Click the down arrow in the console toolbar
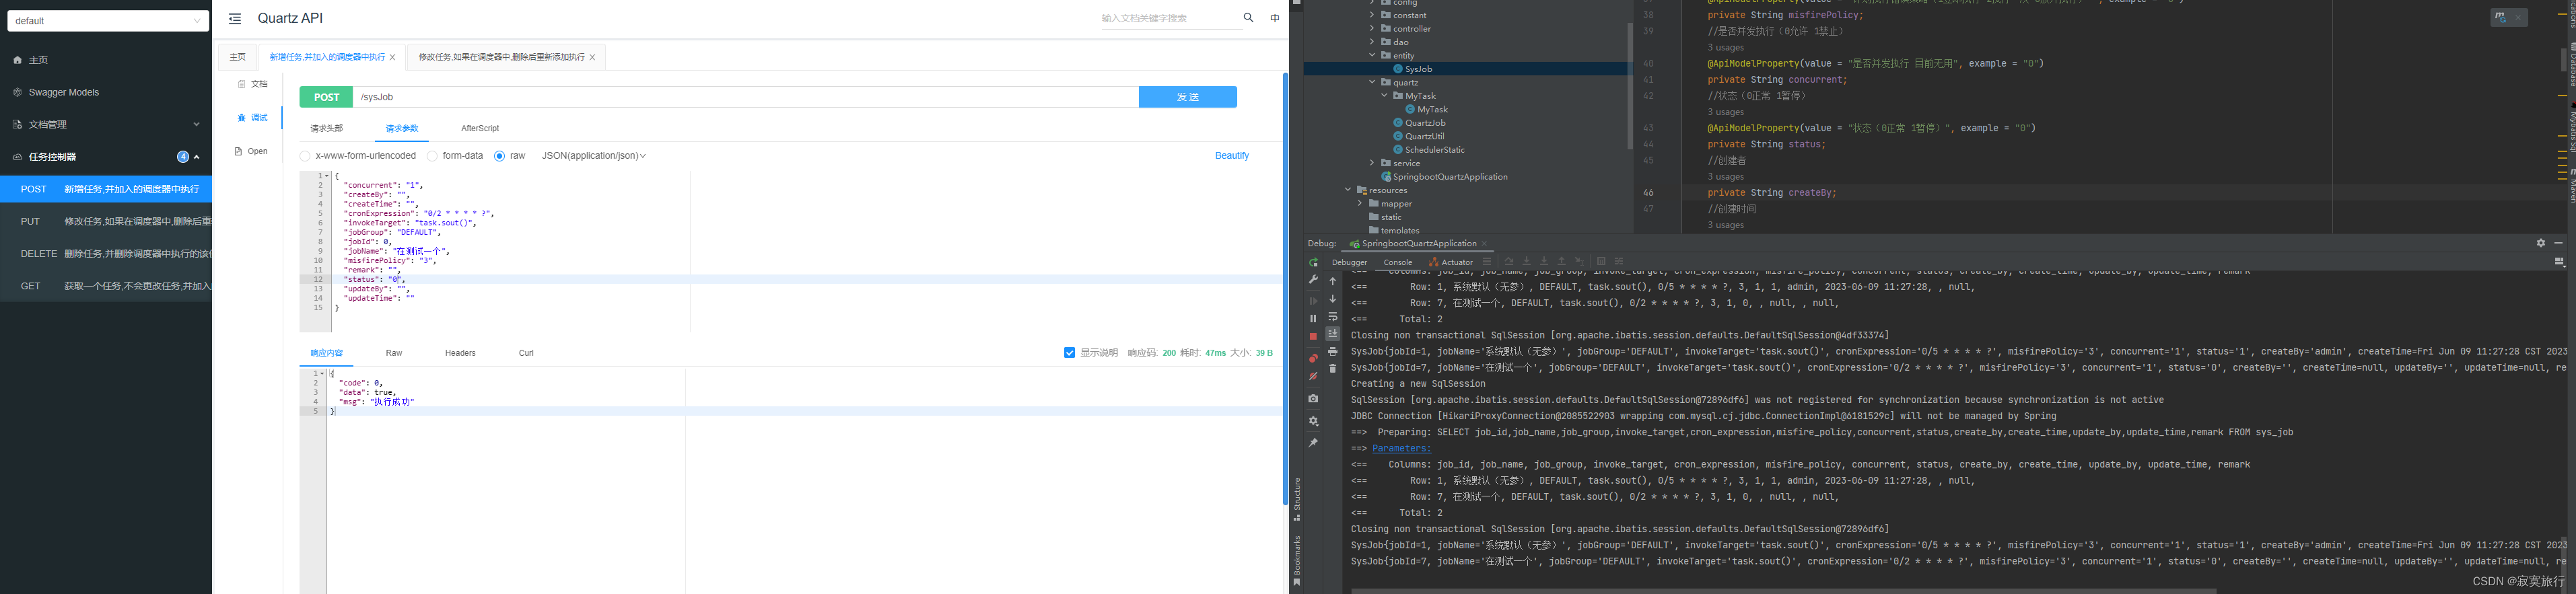 pos(1332,298)
